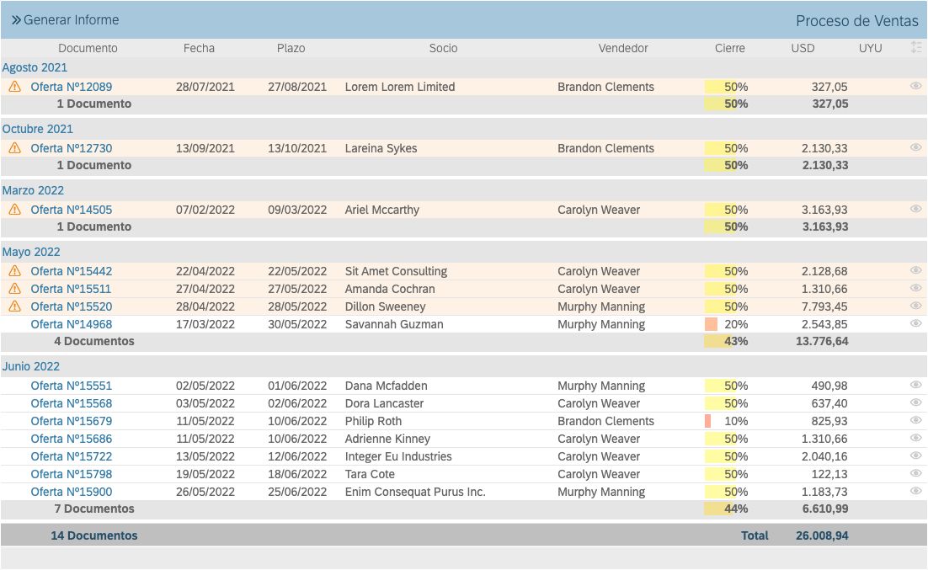This screenshot has height=570, width=928.
Task: Open Oferta Nº15686 document link
Action: 72,439
